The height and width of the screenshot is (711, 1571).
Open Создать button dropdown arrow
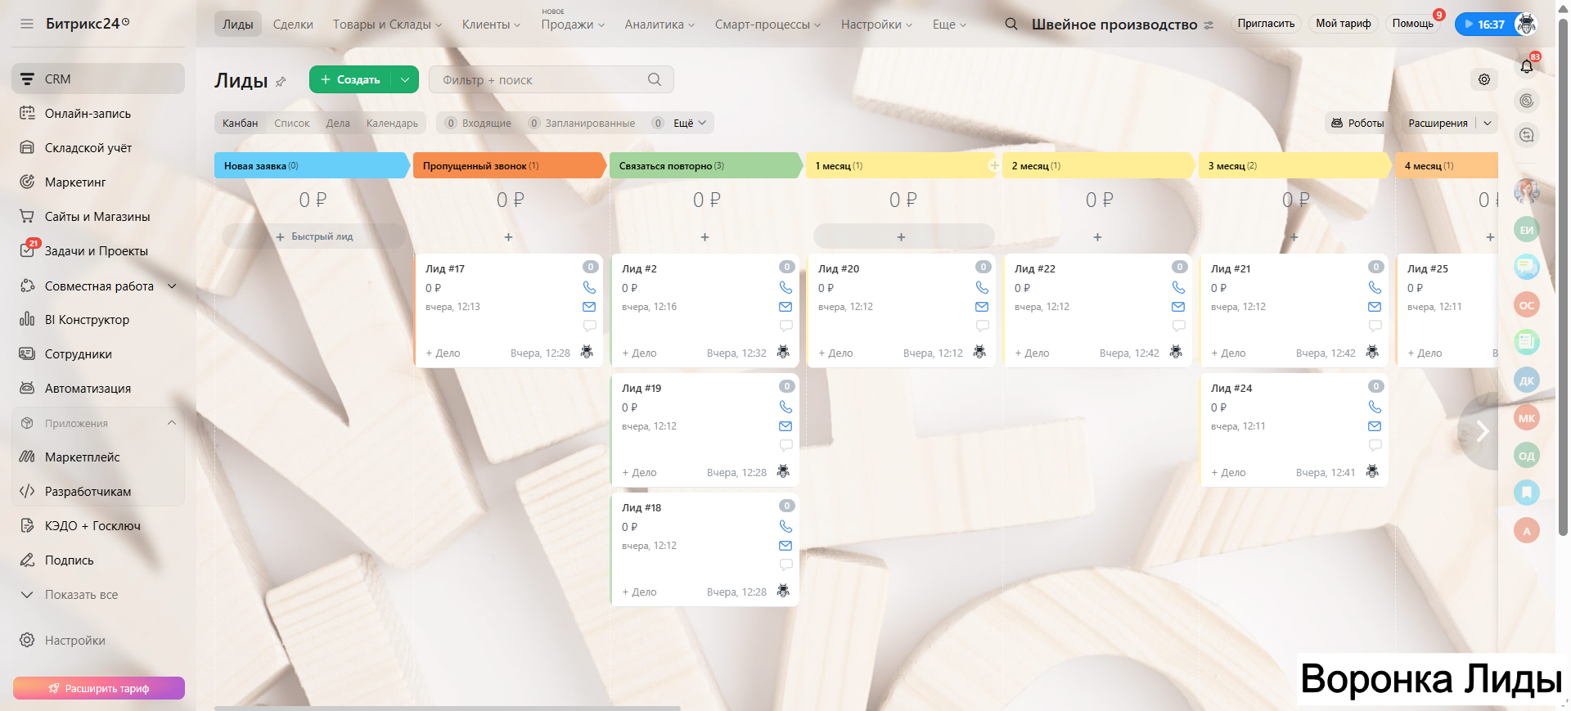click(x=405, y=79)
